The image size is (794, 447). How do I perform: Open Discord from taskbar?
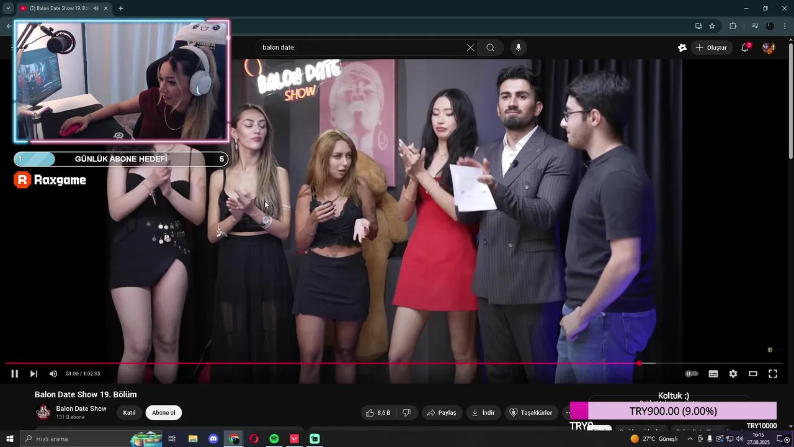pos(213,439)
